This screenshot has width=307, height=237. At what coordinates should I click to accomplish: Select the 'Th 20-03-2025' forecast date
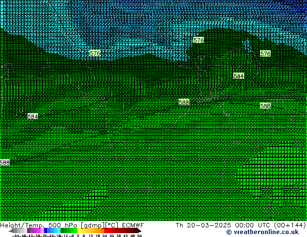point(203,225)
